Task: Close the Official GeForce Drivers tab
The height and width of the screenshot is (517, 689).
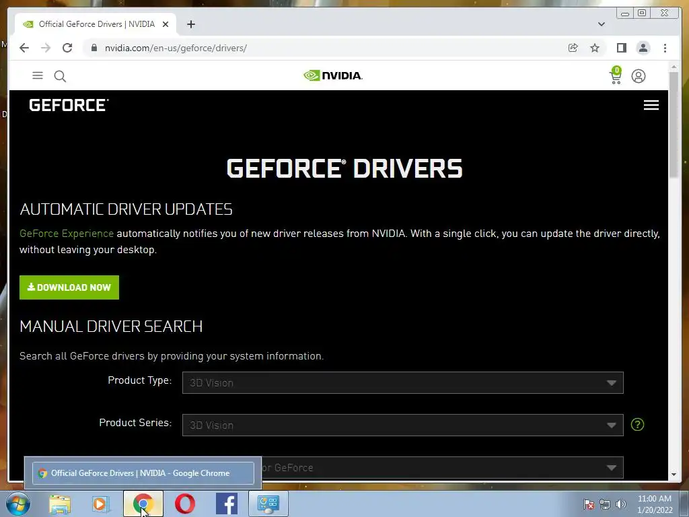Action: coord(166,24)
